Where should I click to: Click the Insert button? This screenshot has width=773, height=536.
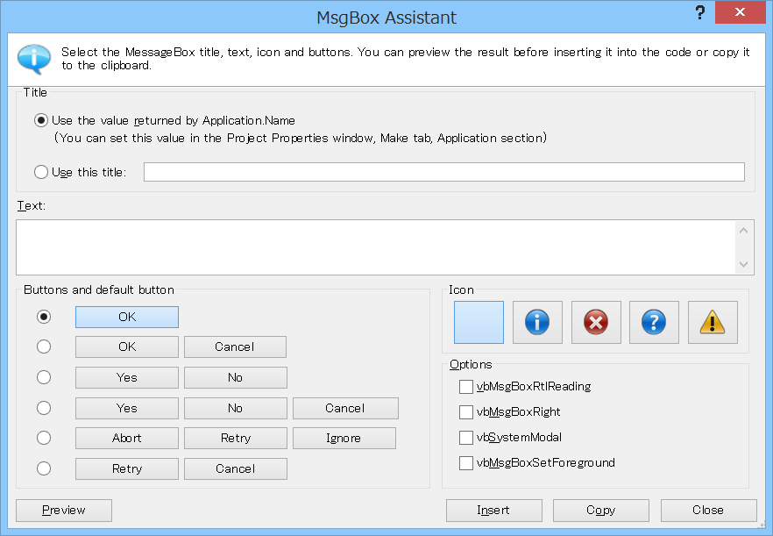[493, 511]
